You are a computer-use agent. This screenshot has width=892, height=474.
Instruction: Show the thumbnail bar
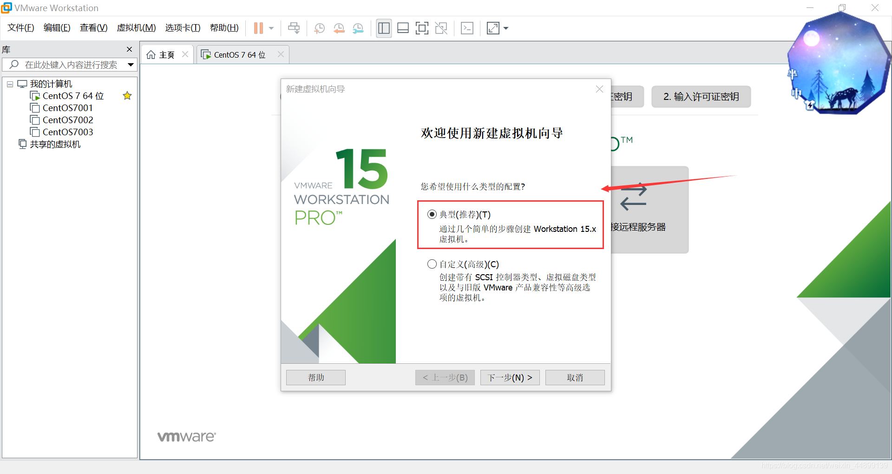click(402, 28)
